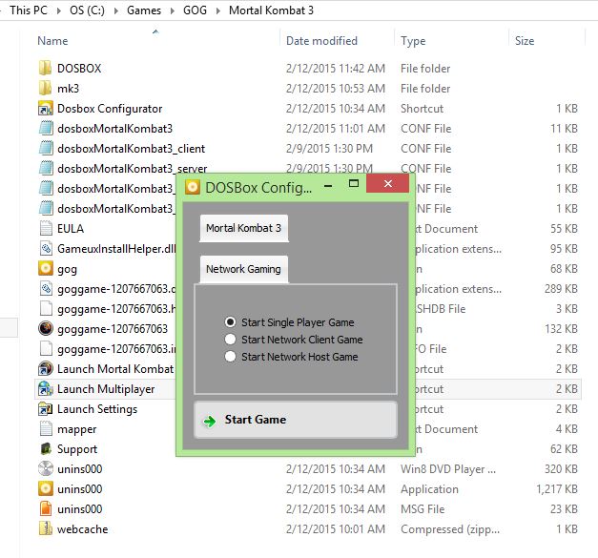Sort by Type column header
598x558 pixels.
tap(413, 41)
